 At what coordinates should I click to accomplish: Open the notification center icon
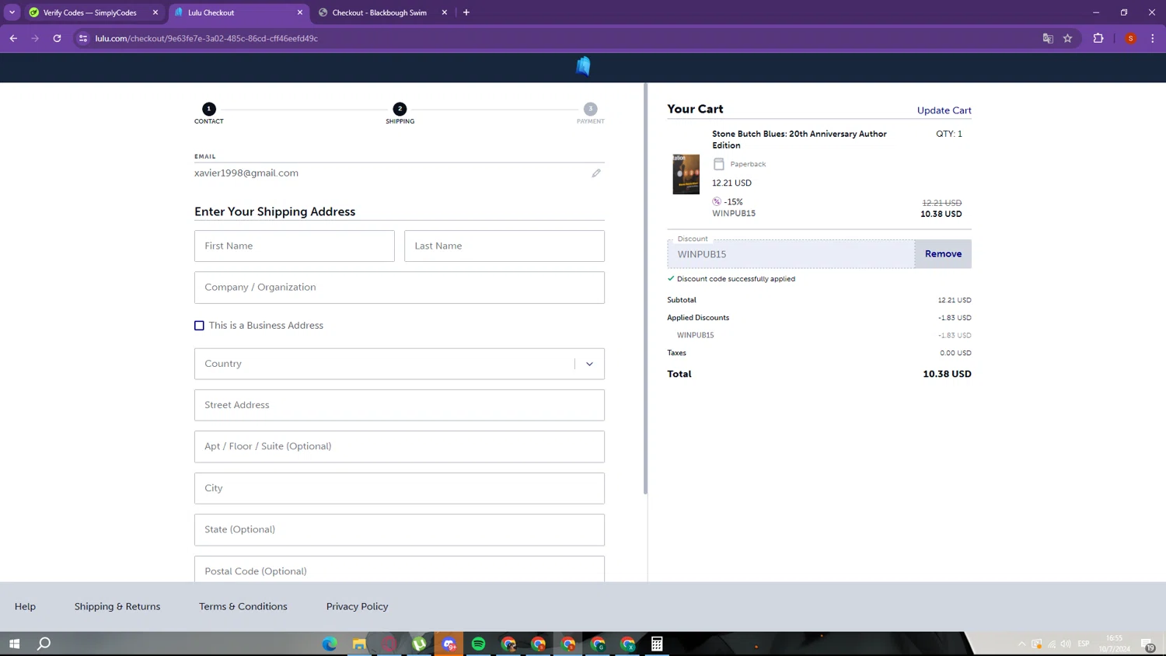pyautogui.click(x=1148, y=644)
